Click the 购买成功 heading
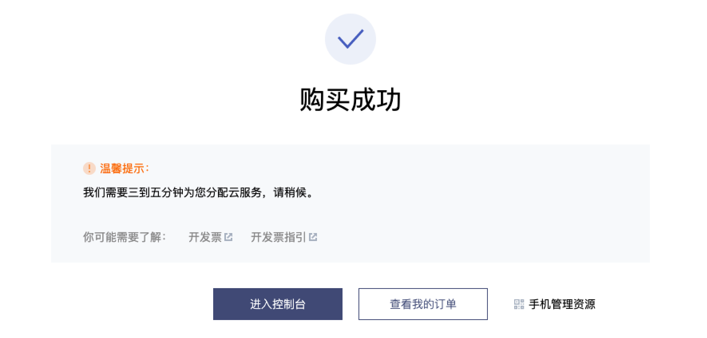707x338 pixels. point(351,99)
